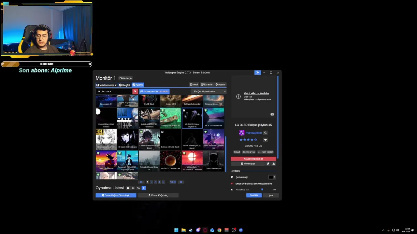Image resolution: width=417 pixels, height=234 pixels.
Task: Open the Ekranlar section
Action: click(207, 84)
